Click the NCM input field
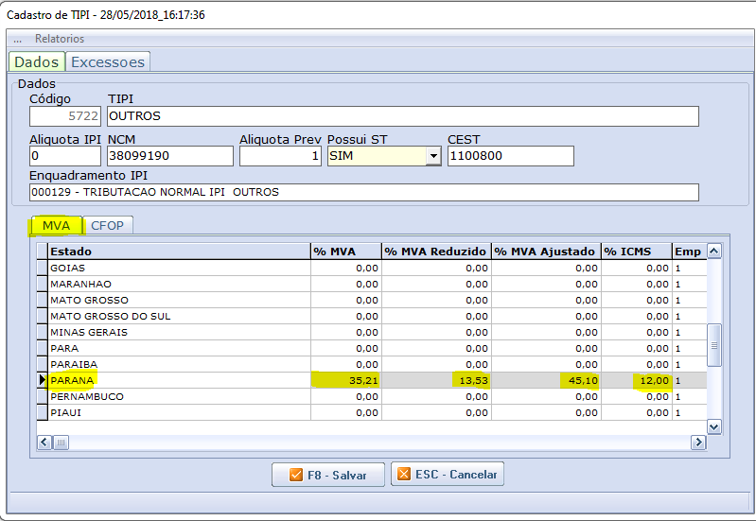 point(168,156)
